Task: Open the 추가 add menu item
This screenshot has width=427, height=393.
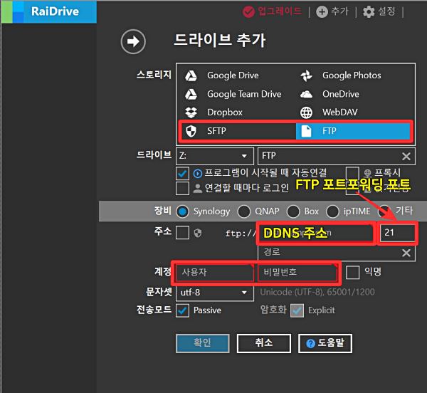Action: [x=339, y=11]
